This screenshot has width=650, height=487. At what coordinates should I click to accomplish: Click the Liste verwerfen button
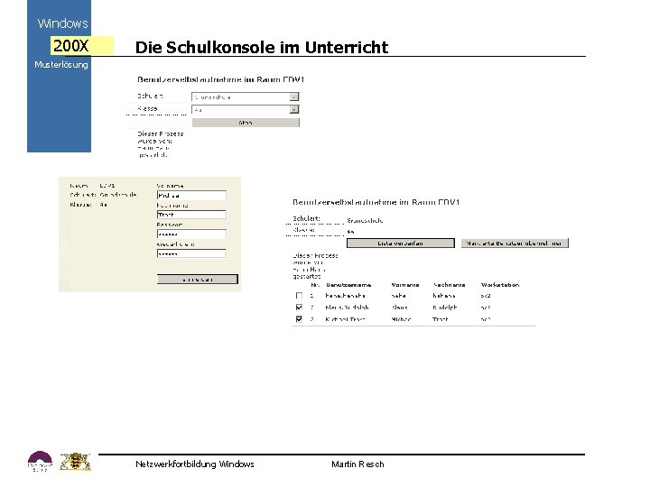[401, 243]
